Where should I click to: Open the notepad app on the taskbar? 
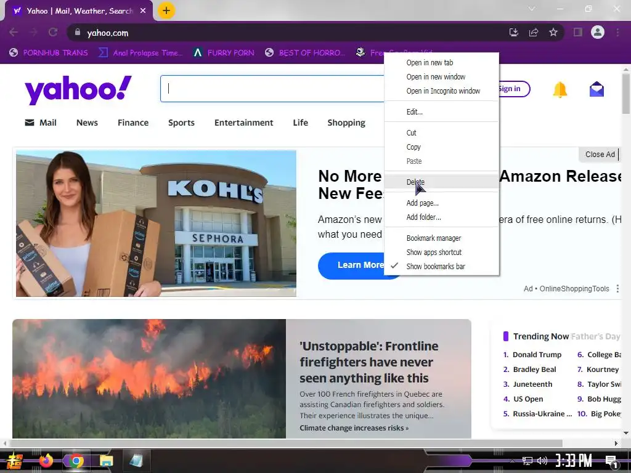(136, 461)
